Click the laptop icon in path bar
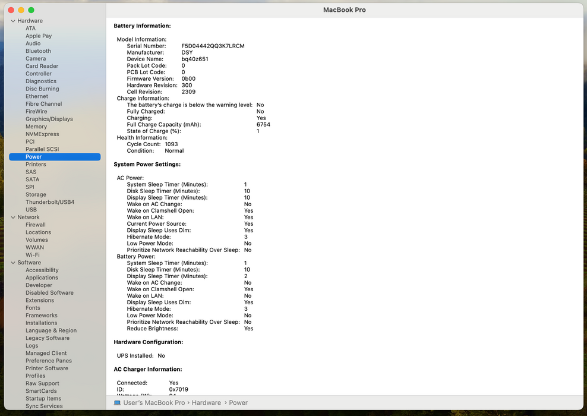This screenshot has height=416, width=587. coord(117,403)
